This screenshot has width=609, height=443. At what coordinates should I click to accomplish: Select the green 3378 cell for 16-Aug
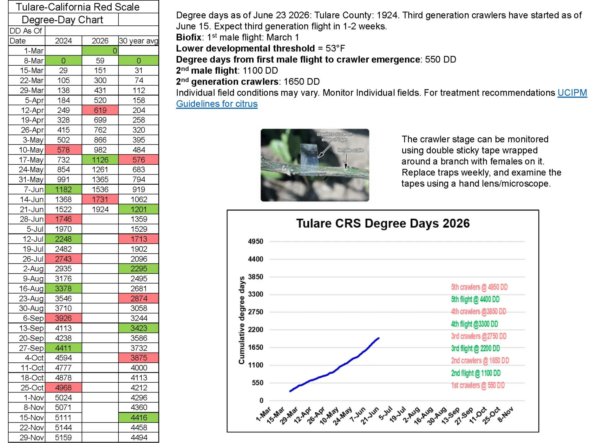click(x=63, y=288)
